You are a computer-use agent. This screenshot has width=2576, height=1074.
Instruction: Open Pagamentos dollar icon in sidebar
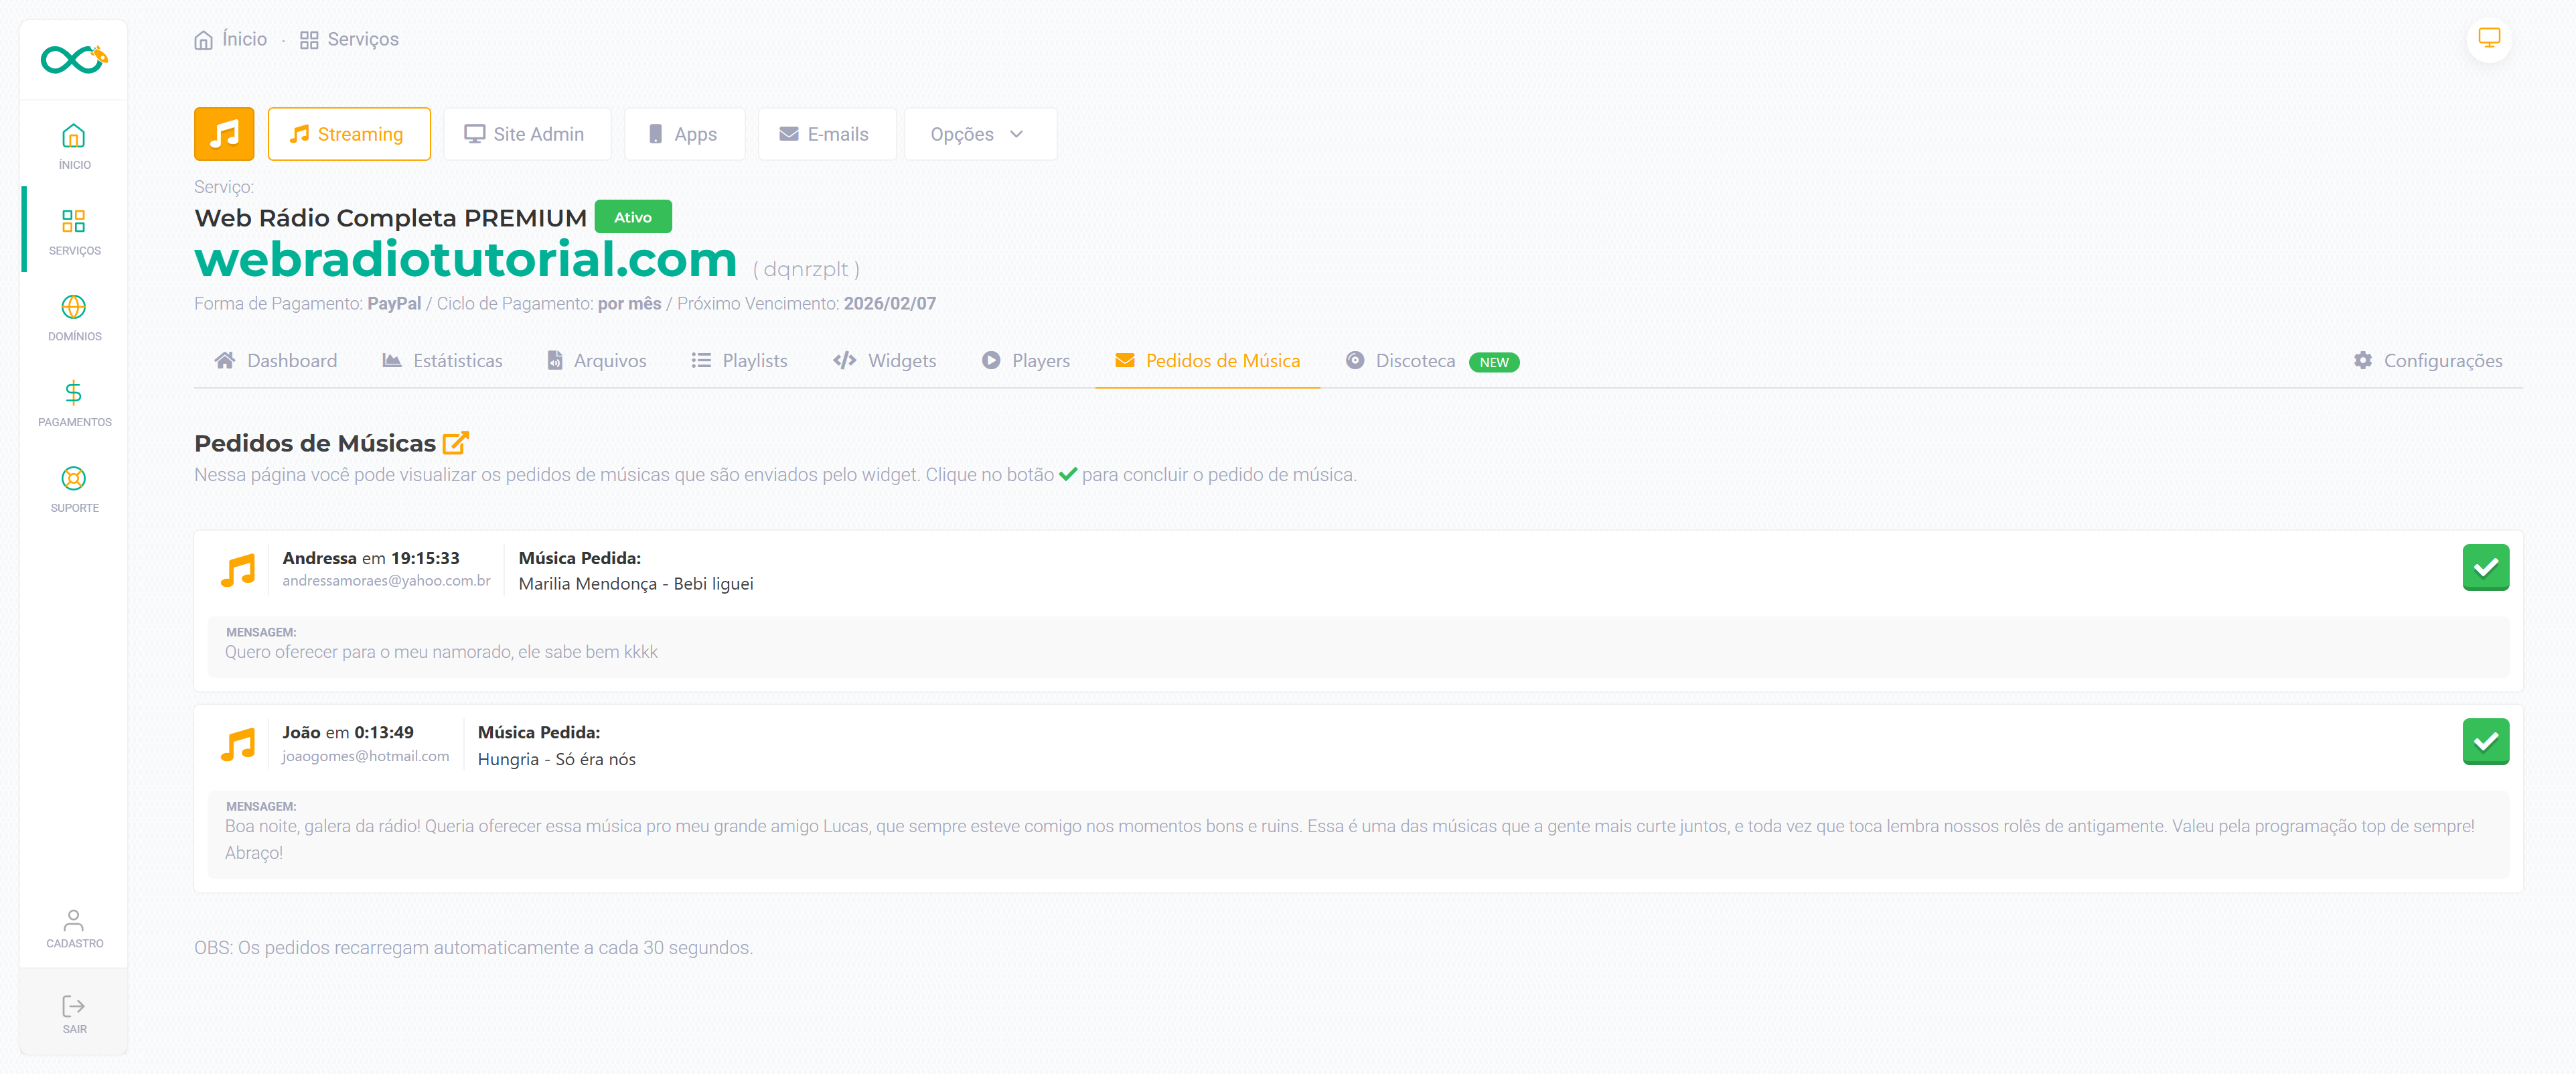tap(73, 393)
